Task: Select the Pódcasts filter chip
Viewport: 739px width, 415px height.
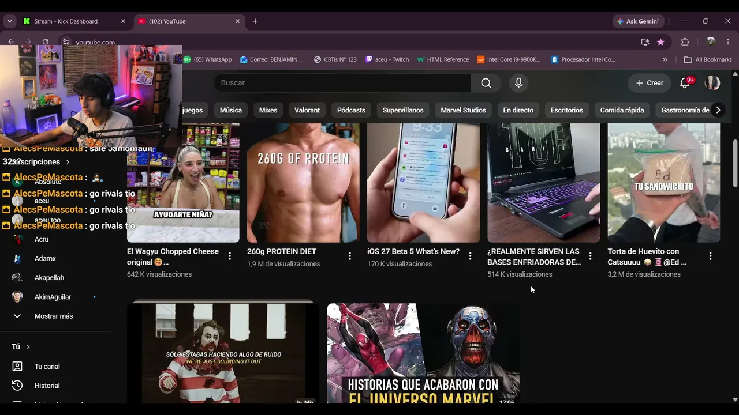Action: pyautogui.click(x=351, y=110)
